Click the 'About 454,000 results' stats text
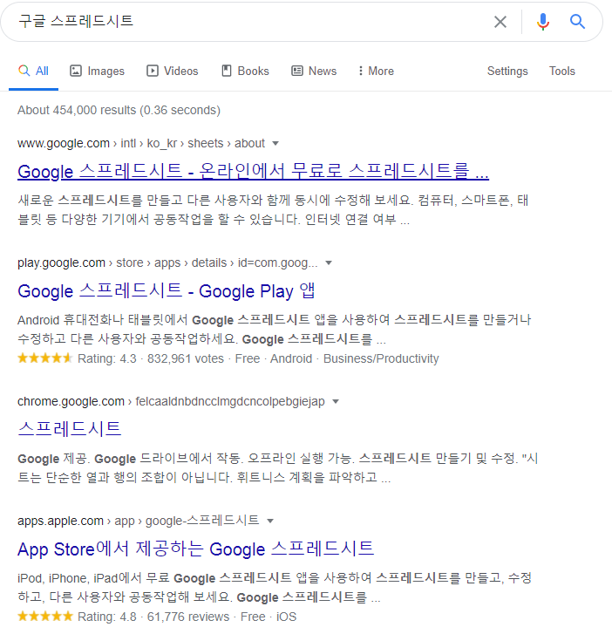Screen dimensions: 612x634 tap(119, 111)
